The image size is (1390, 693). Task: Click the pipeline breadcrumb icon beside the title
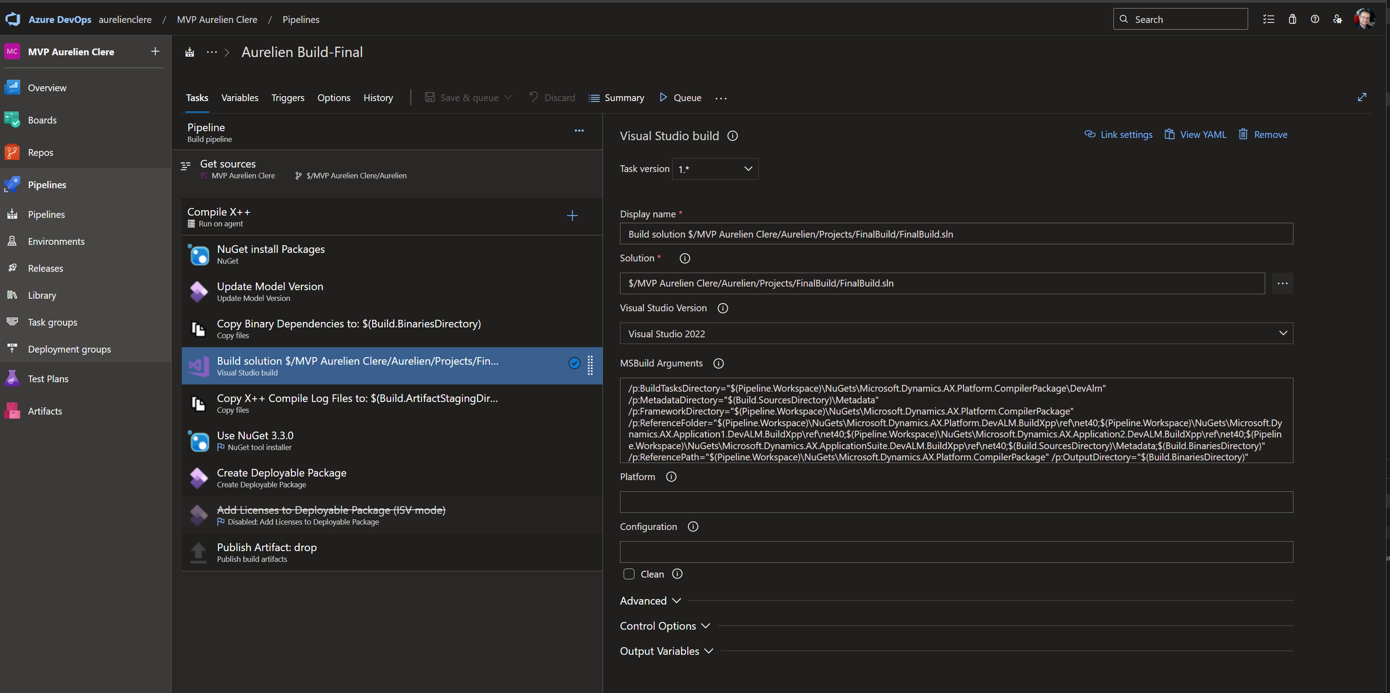(190, 52)
